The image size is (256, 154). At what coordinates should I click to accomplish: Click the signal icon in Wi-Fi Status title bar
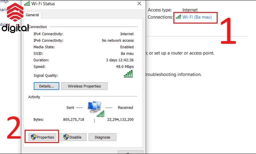tap(27, 4)
